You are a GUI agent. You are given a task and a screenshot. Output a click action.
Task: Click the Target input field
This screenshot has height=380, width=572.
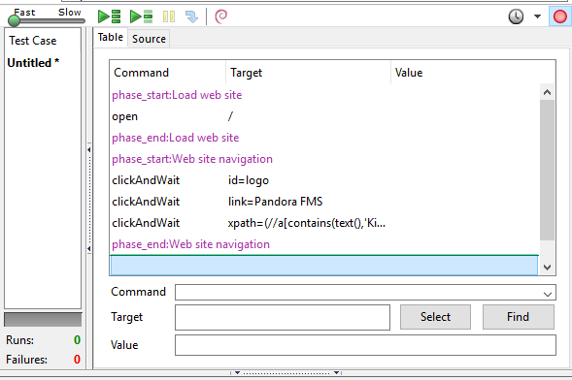coord(283,317)
